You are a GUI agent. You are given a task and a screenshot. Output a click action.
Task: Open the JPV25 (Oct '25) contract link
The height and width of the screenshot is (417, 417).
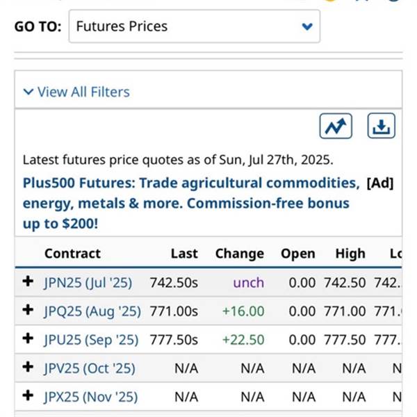(90, 368)
